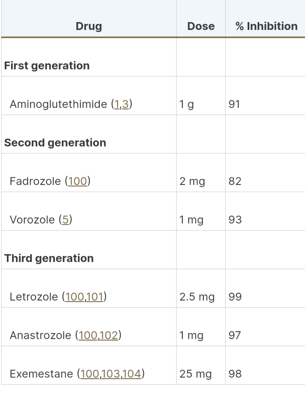Follow Exemestane reference 104
The width and height of the screenshot is (305, 395).
click(131, 374)
